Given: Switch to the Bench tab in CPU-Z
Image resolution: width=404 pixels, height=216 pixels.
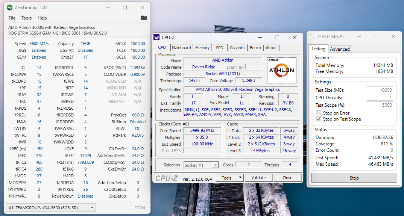Looking at the screenshot, I should pyautogui.click(x=255, y=48).
